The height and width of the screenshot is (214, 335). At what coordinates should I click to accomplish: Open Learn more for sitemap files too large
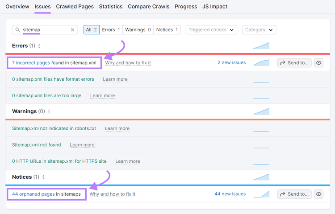[x=103, y=96]
